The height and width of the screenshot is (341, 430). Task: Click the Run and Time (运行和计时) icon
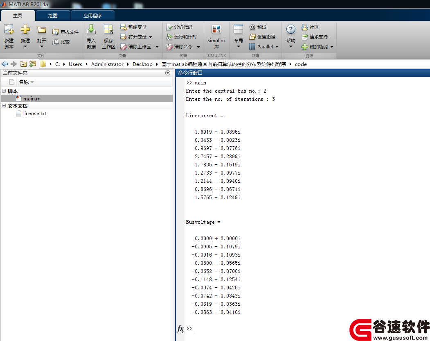click(169, 37)
